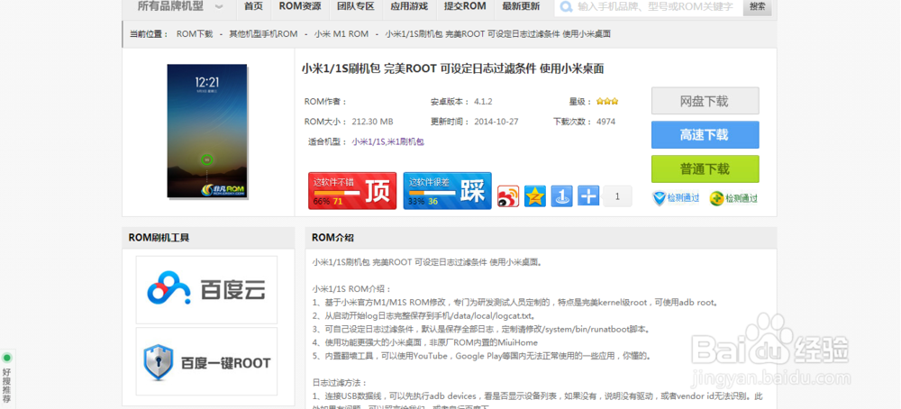The image size is (901, 409).
Task: Expand the 所有品牌机型 dropdown
Action: (x=179, y=7)
